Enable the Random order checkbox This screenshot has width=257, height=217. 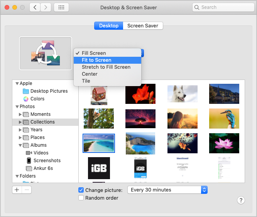tap(81, 198)
